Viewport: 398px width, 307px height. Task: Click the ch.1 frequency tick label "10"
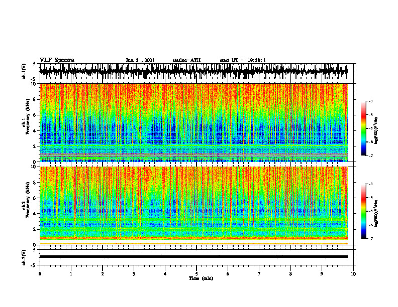point(34,84)
